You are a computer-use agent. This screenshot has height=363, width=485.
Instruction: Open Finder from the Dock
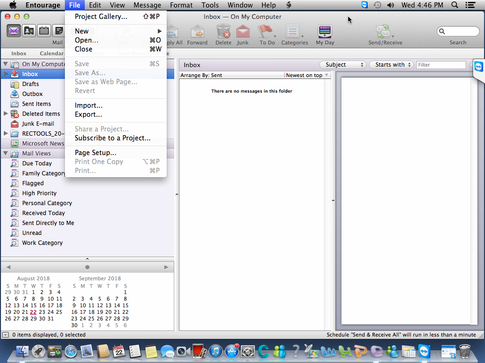(22, 351)
